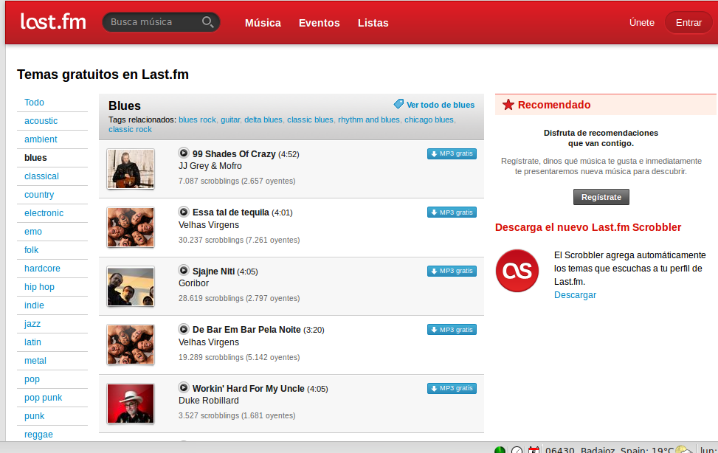The height and width of the screenshot is (453, 718).
Task: Open the Música menu
Action: click(x=263, y=23)
